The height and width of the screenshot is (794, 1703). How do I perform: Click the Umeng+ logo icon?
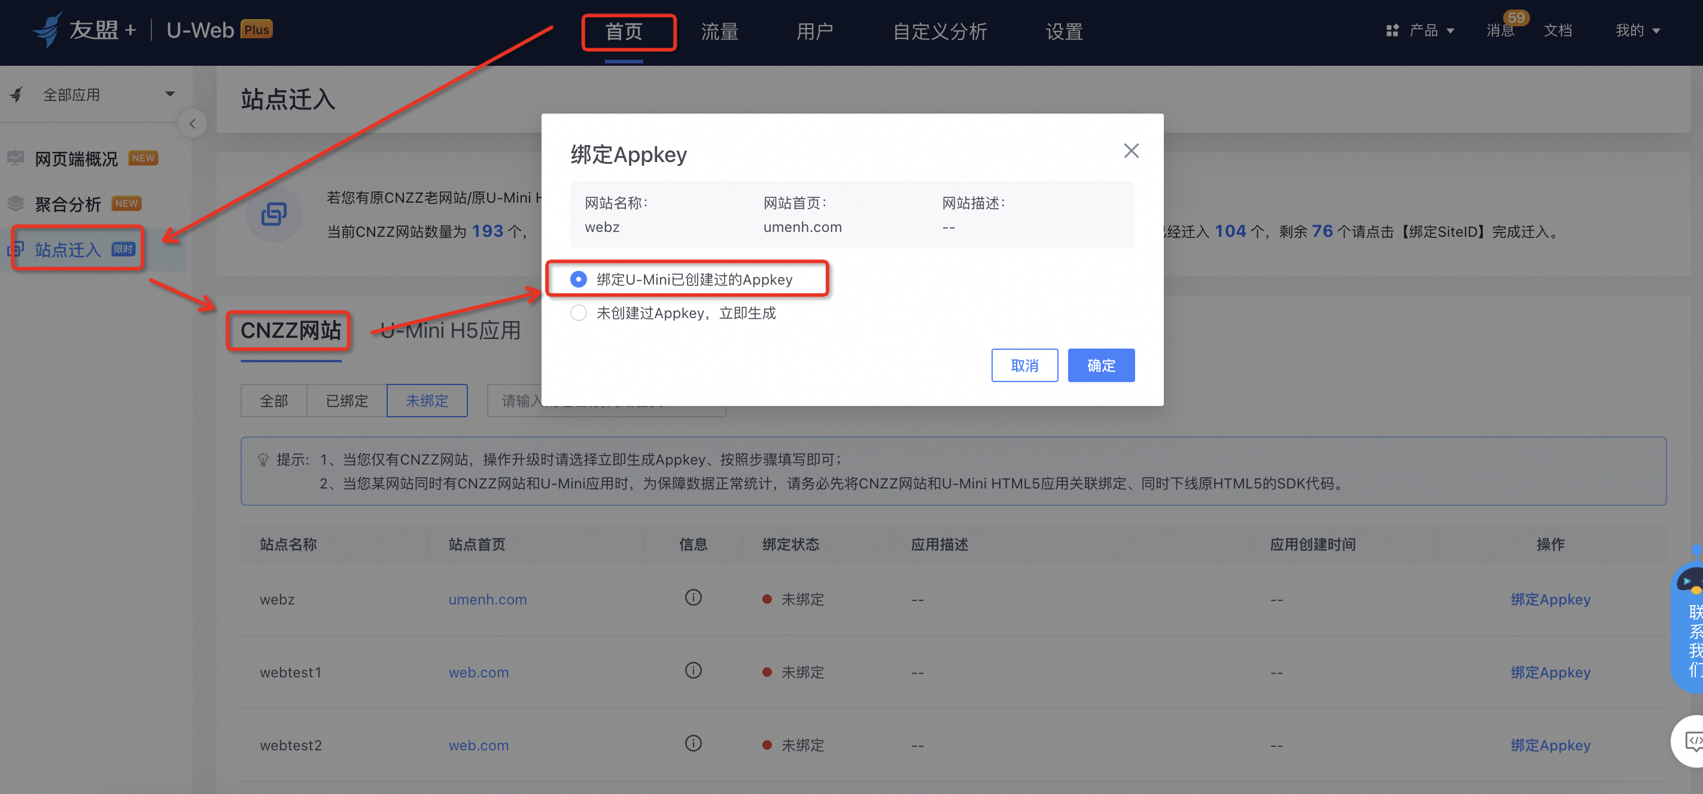pos(48,30)
